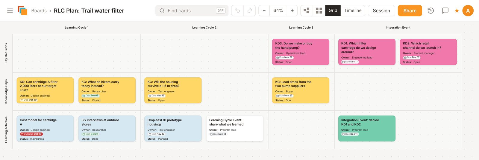This screenshot has width=479, height=160.
Task: Zoom out with the minus button
Action: point(264,11)
